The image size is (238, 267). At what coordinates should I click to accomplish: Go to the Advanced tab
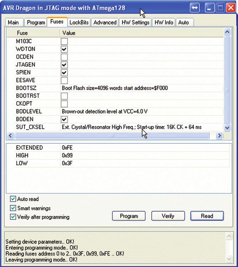pos(105,22)
